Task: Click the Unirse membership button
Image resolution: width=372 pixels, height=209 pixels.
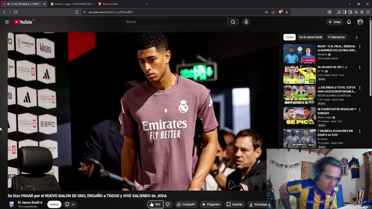Action: pyautogui.click(x=54, y=204)
